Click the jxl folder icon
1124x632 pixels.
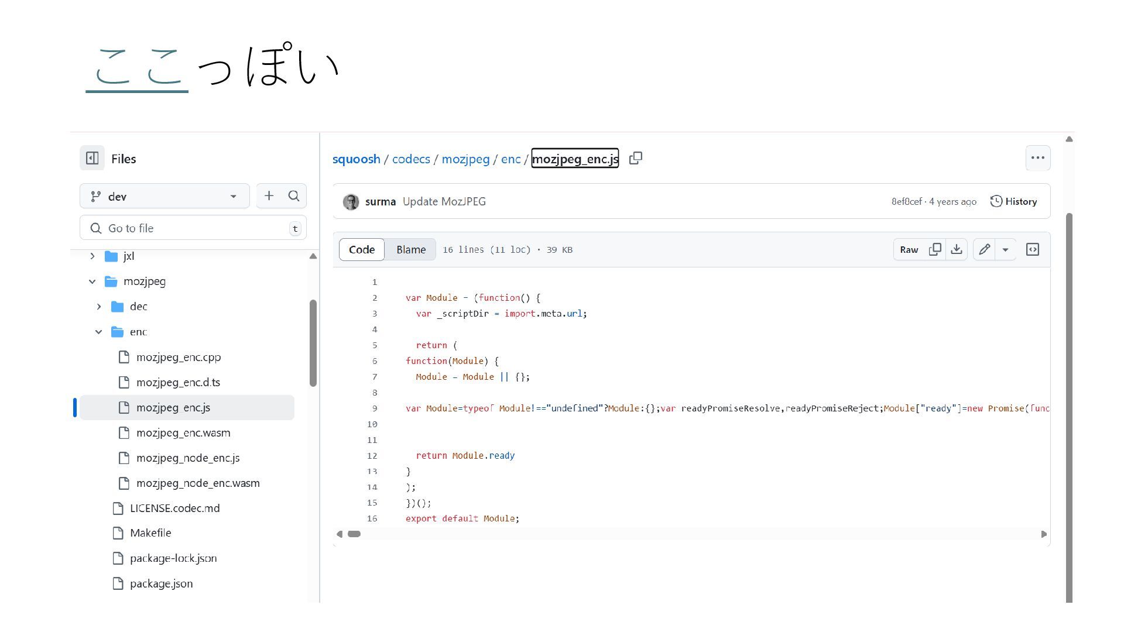(x=111, y=256)
